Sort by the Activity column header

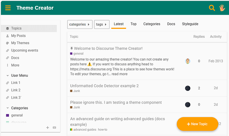216,36
